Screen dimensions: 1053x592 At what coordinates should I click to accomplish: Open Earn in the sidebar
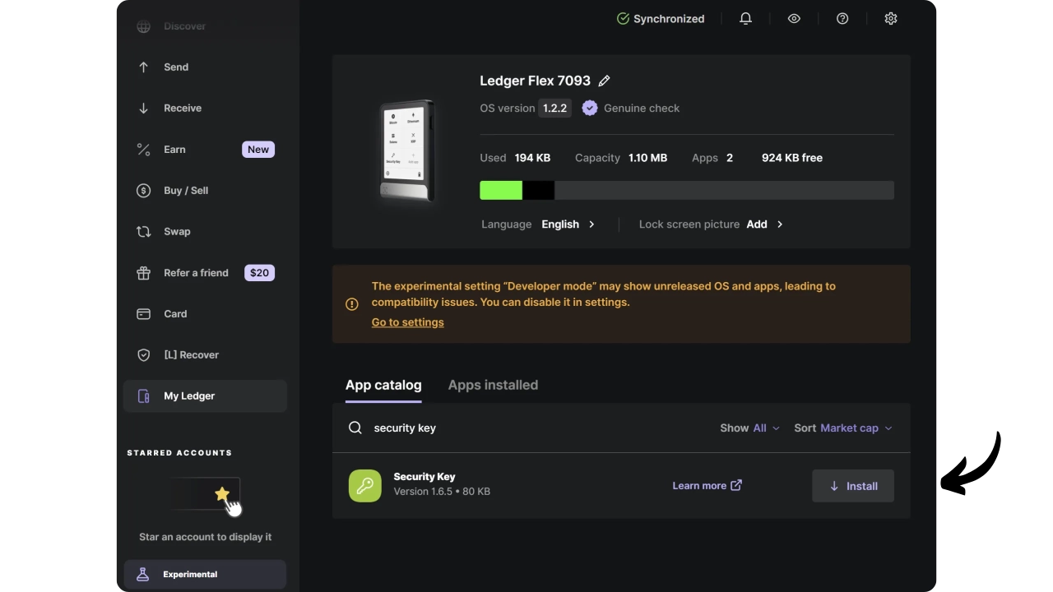(205, 150)
